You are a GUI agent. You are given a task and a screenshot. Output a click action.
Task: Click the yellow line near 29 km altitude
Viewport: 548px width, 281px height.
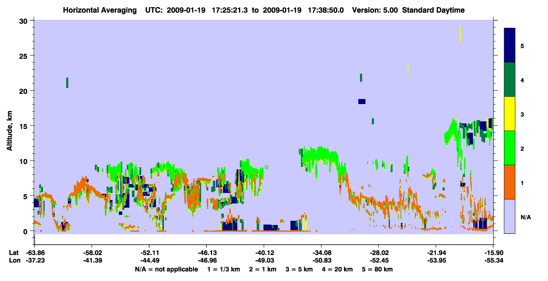click(x=460, y=33)
